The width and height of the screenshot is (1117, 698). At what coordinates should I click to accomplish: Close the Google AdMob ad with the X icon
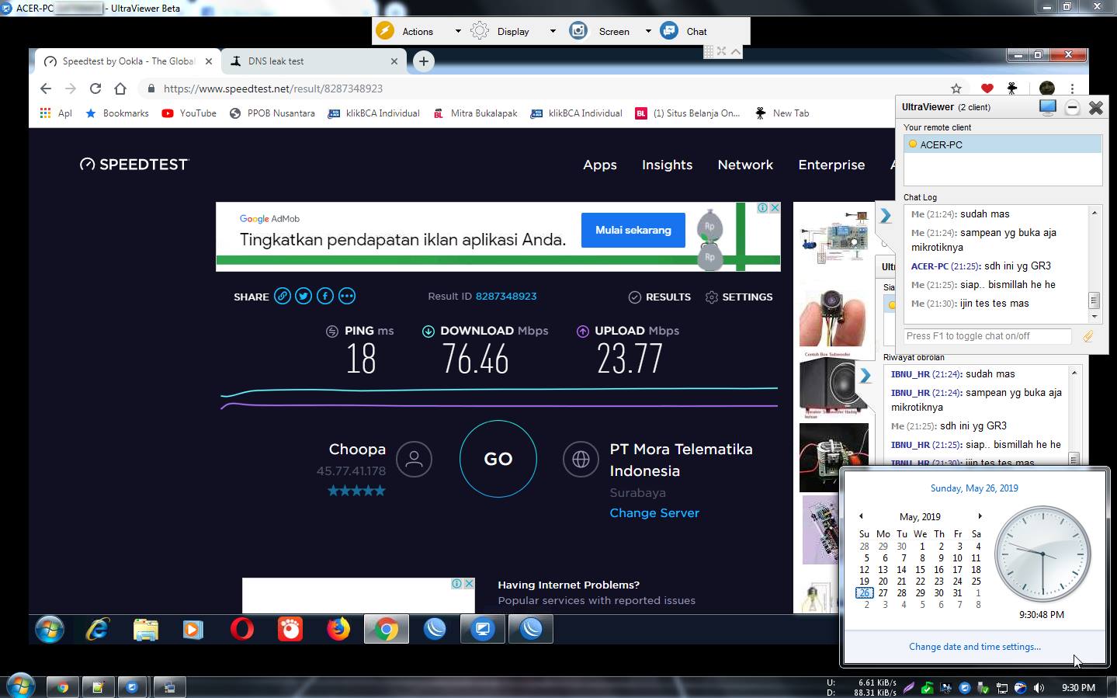(774, 208)
